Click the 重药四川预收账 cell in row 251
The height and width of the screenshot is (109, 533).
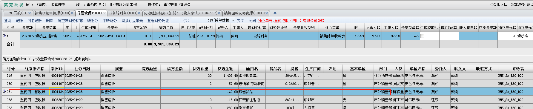pos(35,92)
